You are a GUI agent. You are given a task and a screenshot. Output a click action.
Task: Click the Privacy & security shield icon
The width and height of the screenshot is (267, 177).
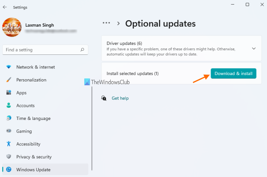[x=8, y=157]
